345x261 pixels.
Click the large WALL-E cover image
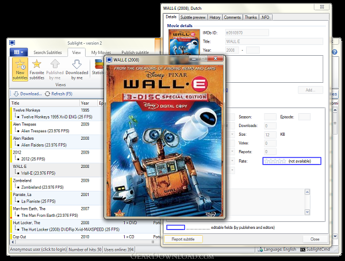[x=164, y=141]
